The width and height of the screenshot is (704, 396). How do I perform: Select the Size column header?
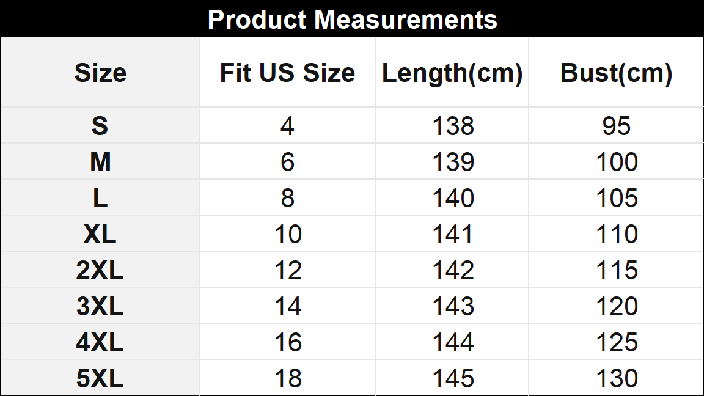coord(100,73)
